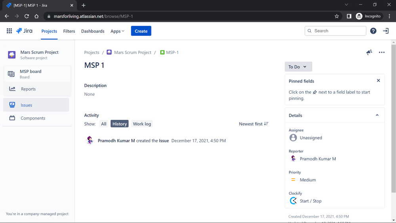Click the MSP 1 issue title
The image size is (396, 223).
94,65
